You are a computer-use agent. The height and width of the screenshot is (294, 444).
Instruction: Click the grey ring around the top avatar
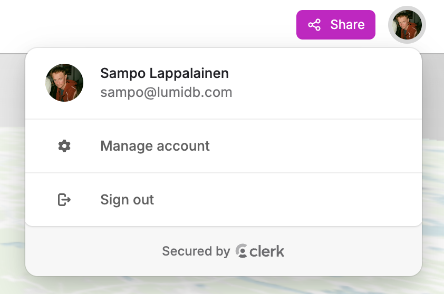pos(391,25)
